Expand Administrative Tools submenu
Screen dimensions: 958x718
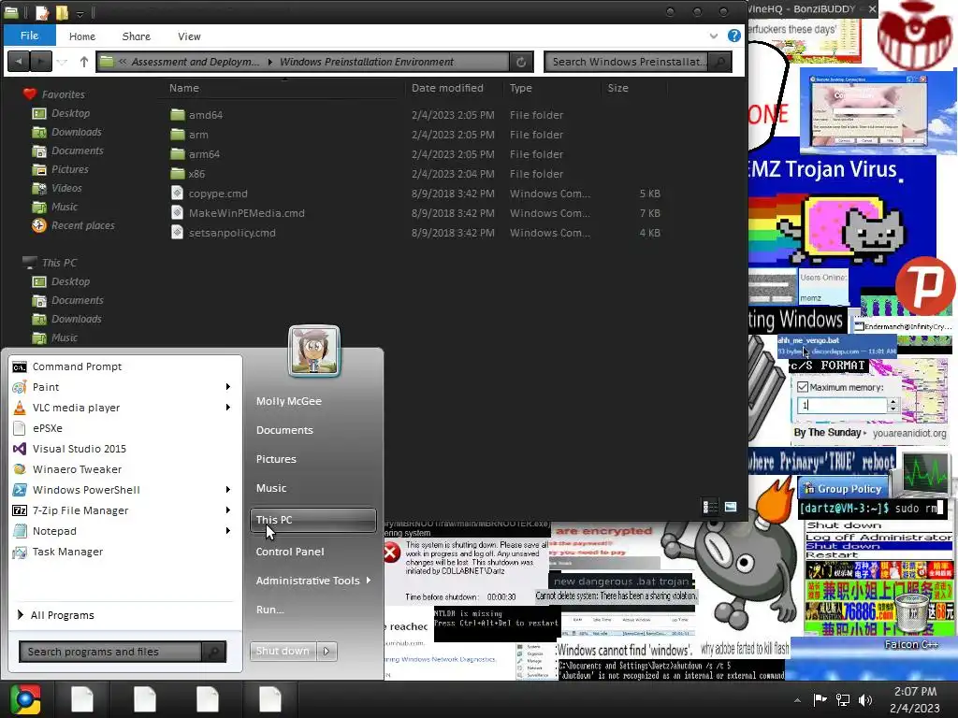tap(369, 581)
